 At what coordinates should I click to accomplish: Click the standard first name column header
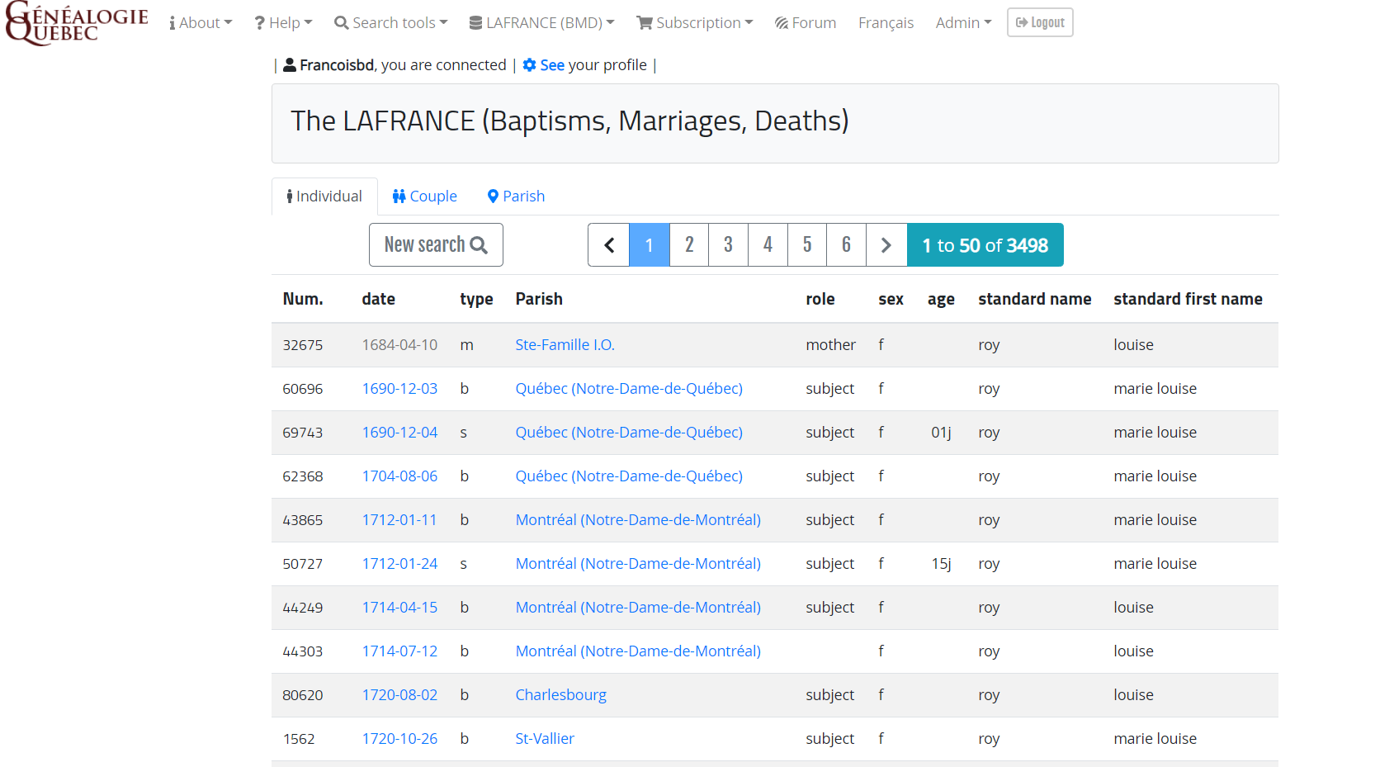tap(1188, 299)
